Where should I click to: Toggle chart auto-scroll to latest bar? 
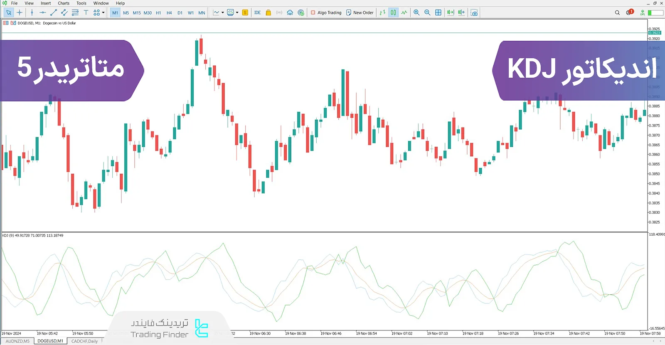tap(451, 12)
